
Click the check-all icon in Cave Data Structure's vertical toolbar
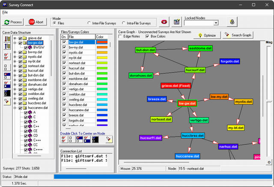(x=7, y=56)
